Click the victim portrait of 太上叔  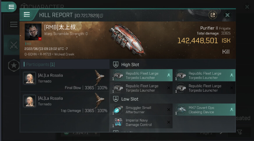point(33,32)
